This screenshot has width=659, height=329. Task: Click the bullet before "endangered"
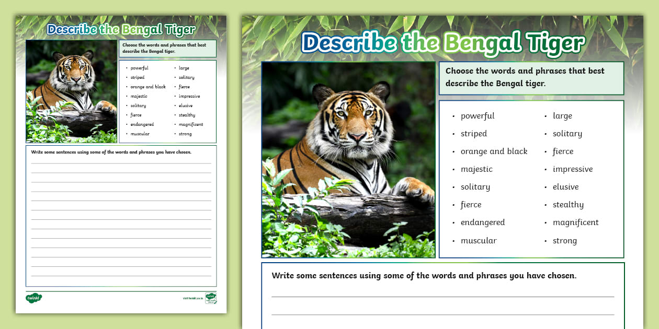click(x=452, y=222)
